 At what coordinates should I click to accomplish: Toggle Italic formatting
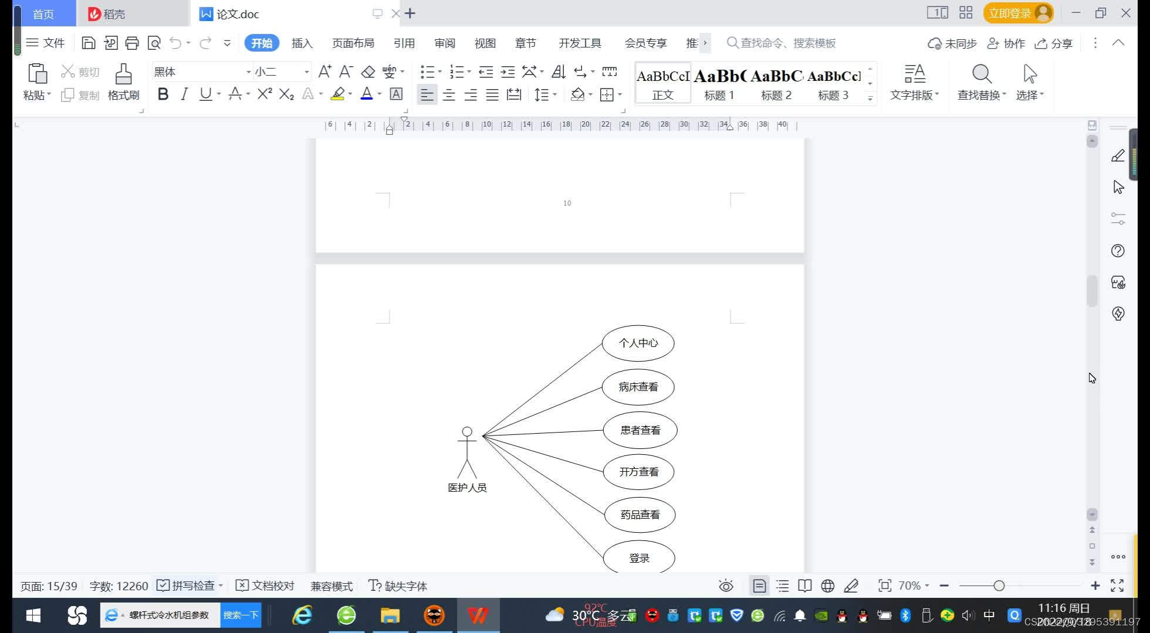click(184, 94)
